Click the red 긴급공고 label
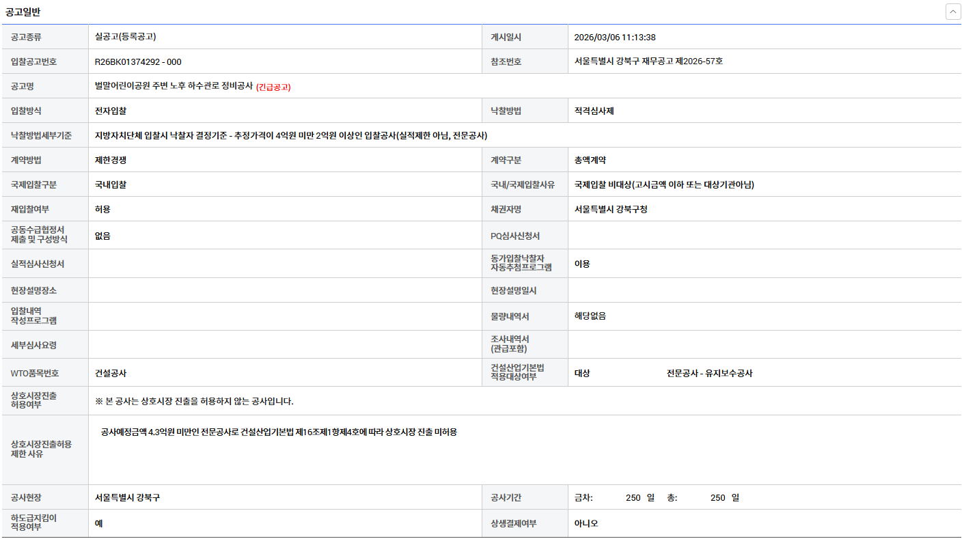The width and height of the screenshot is (962, 539). [x=273, y=87]
